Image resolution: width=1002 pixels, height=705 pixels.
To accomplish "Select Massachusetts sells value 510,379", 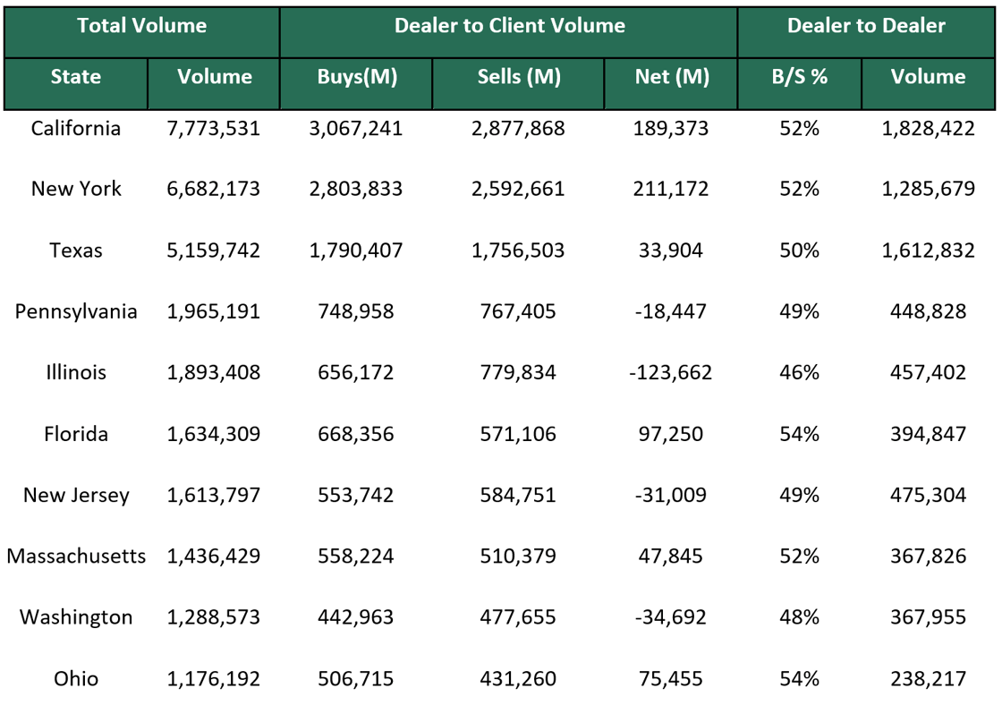I will point(518,556).
